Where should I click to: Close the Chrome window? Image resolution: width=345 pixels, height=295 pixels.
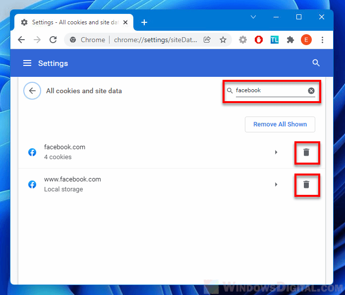click(322, 17)
